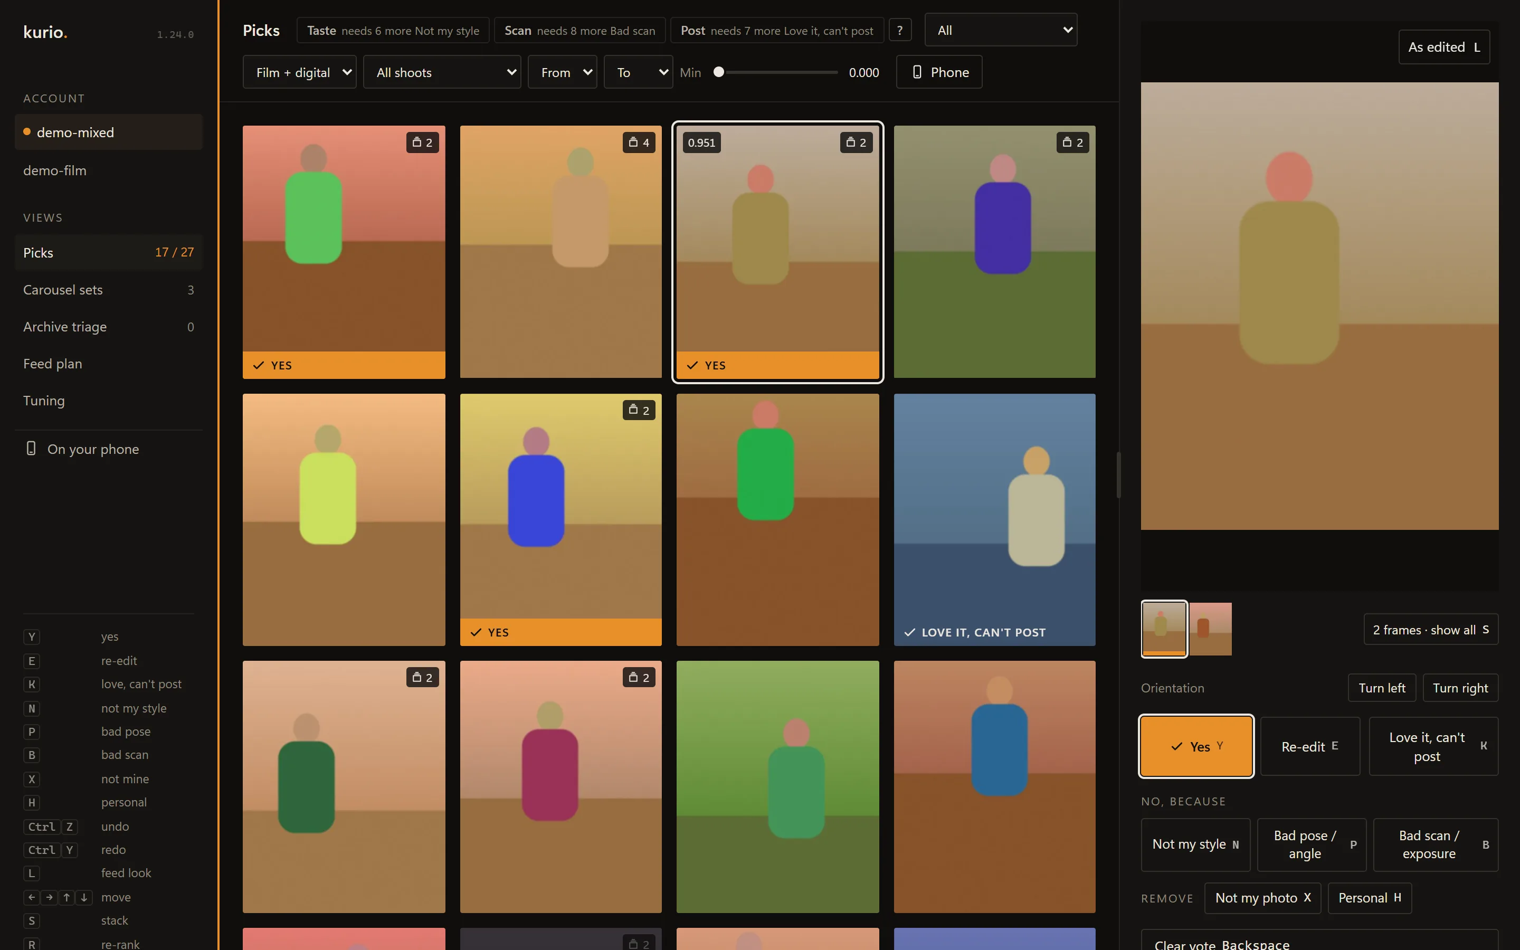Click the orange dot beside demo-mixed

pyautogui.click(x=27, y=132)
